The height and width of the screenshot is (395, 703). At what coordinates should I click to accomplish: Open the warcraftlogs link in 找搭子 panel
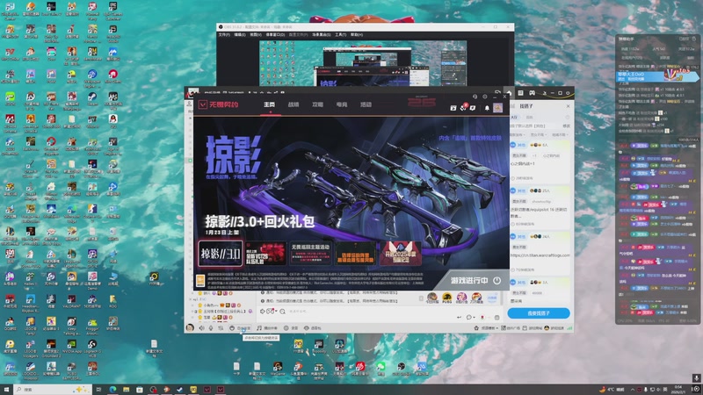tap(540, 255)
